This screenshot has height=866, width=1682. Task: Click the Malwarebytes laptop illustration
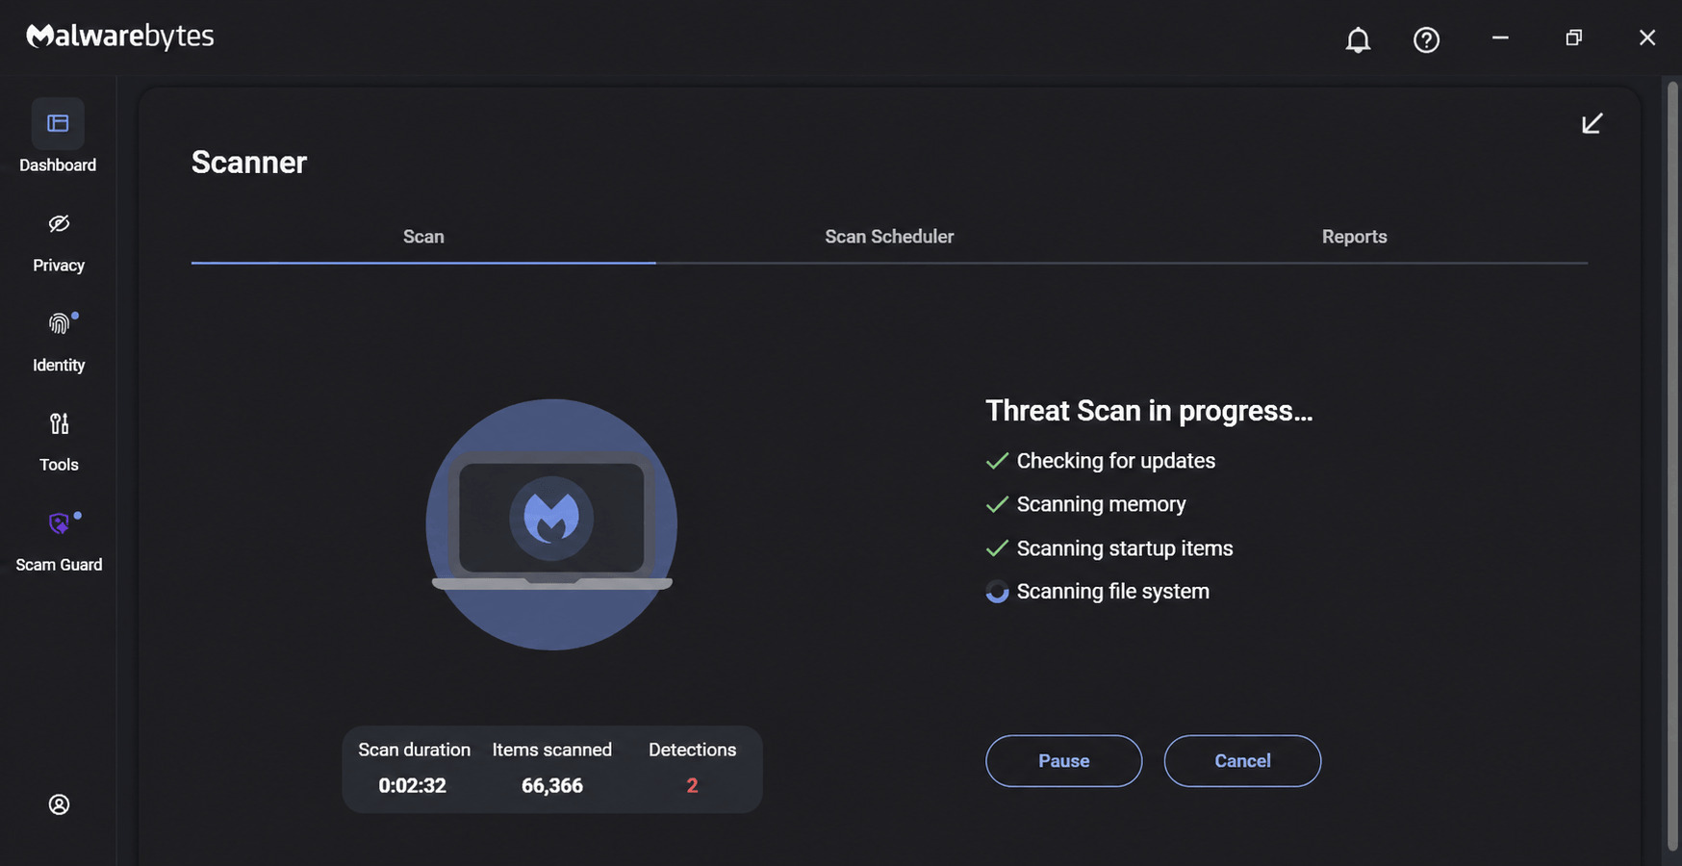(551, 524)
